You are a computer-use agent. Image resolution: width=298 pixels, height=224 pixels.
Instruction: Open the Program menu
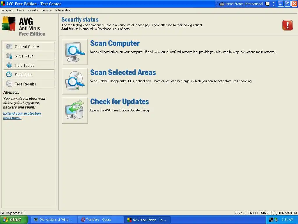[x=7, y=10]
